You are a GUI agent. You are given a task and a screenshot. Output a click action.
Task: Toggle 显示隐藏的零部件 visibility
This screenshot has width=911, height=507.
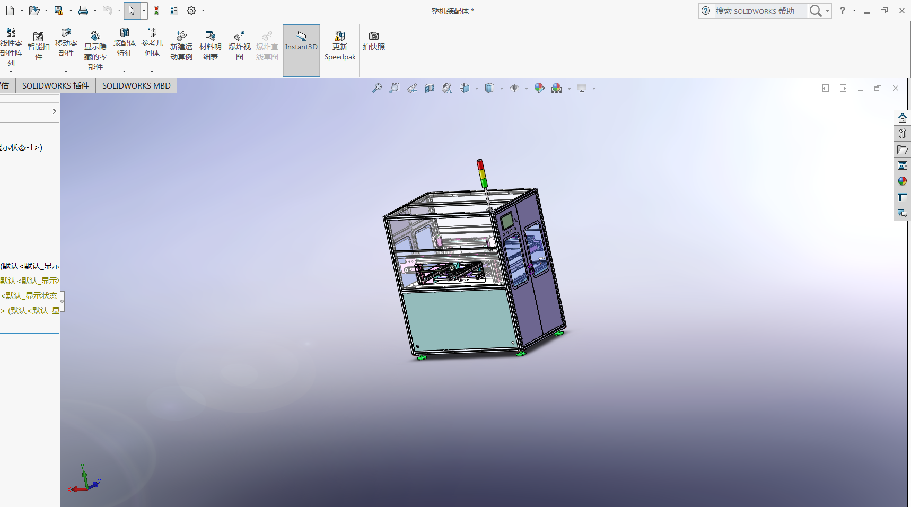pos(95,51)
